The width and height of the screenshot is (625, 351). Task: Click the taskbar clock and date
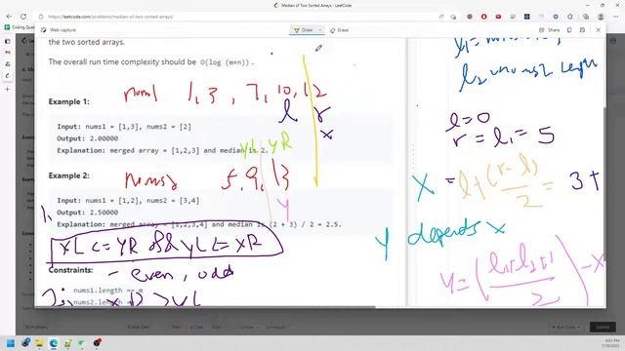[611, 343]
